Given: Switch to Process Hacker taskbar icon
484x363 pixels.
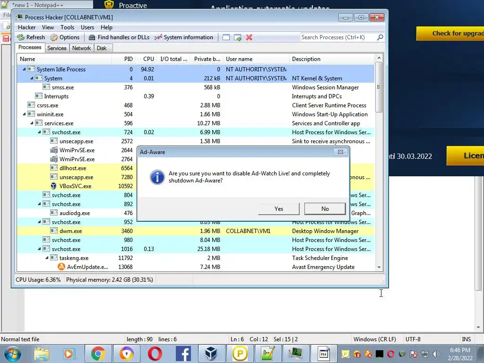Looking at the screenshot, I should click(296, 354).
